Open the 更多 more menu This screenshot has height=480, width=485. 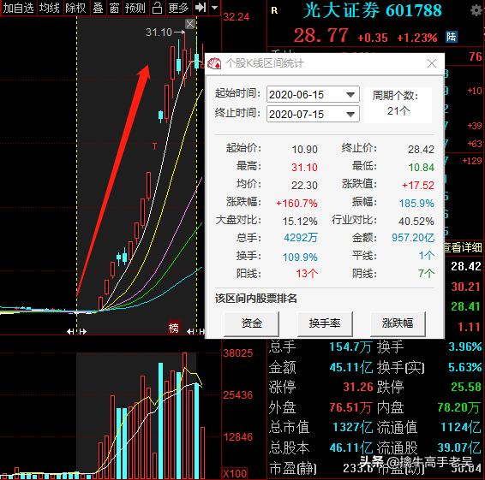click(x=178, y=8)
